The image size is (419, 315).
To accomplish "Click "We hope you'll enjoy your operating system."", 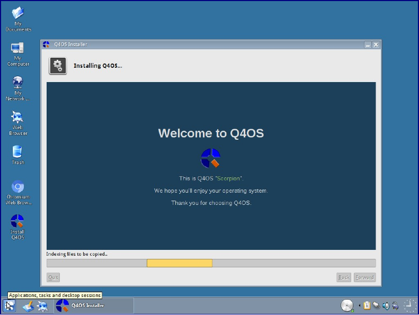I will click(x=211, y=191).
